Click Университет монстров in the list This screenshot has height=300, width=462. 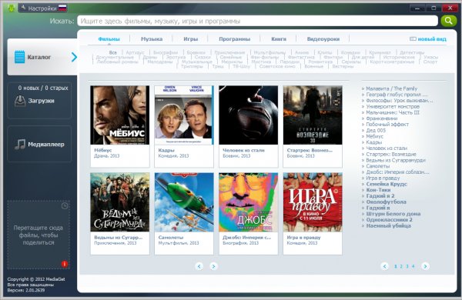pos(393,107)
